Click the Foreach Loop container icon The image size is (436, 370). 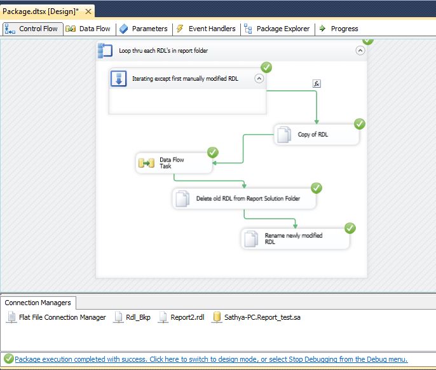[x=105, y=51]
